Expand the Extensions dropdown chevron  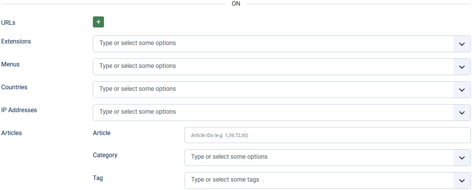462,44
